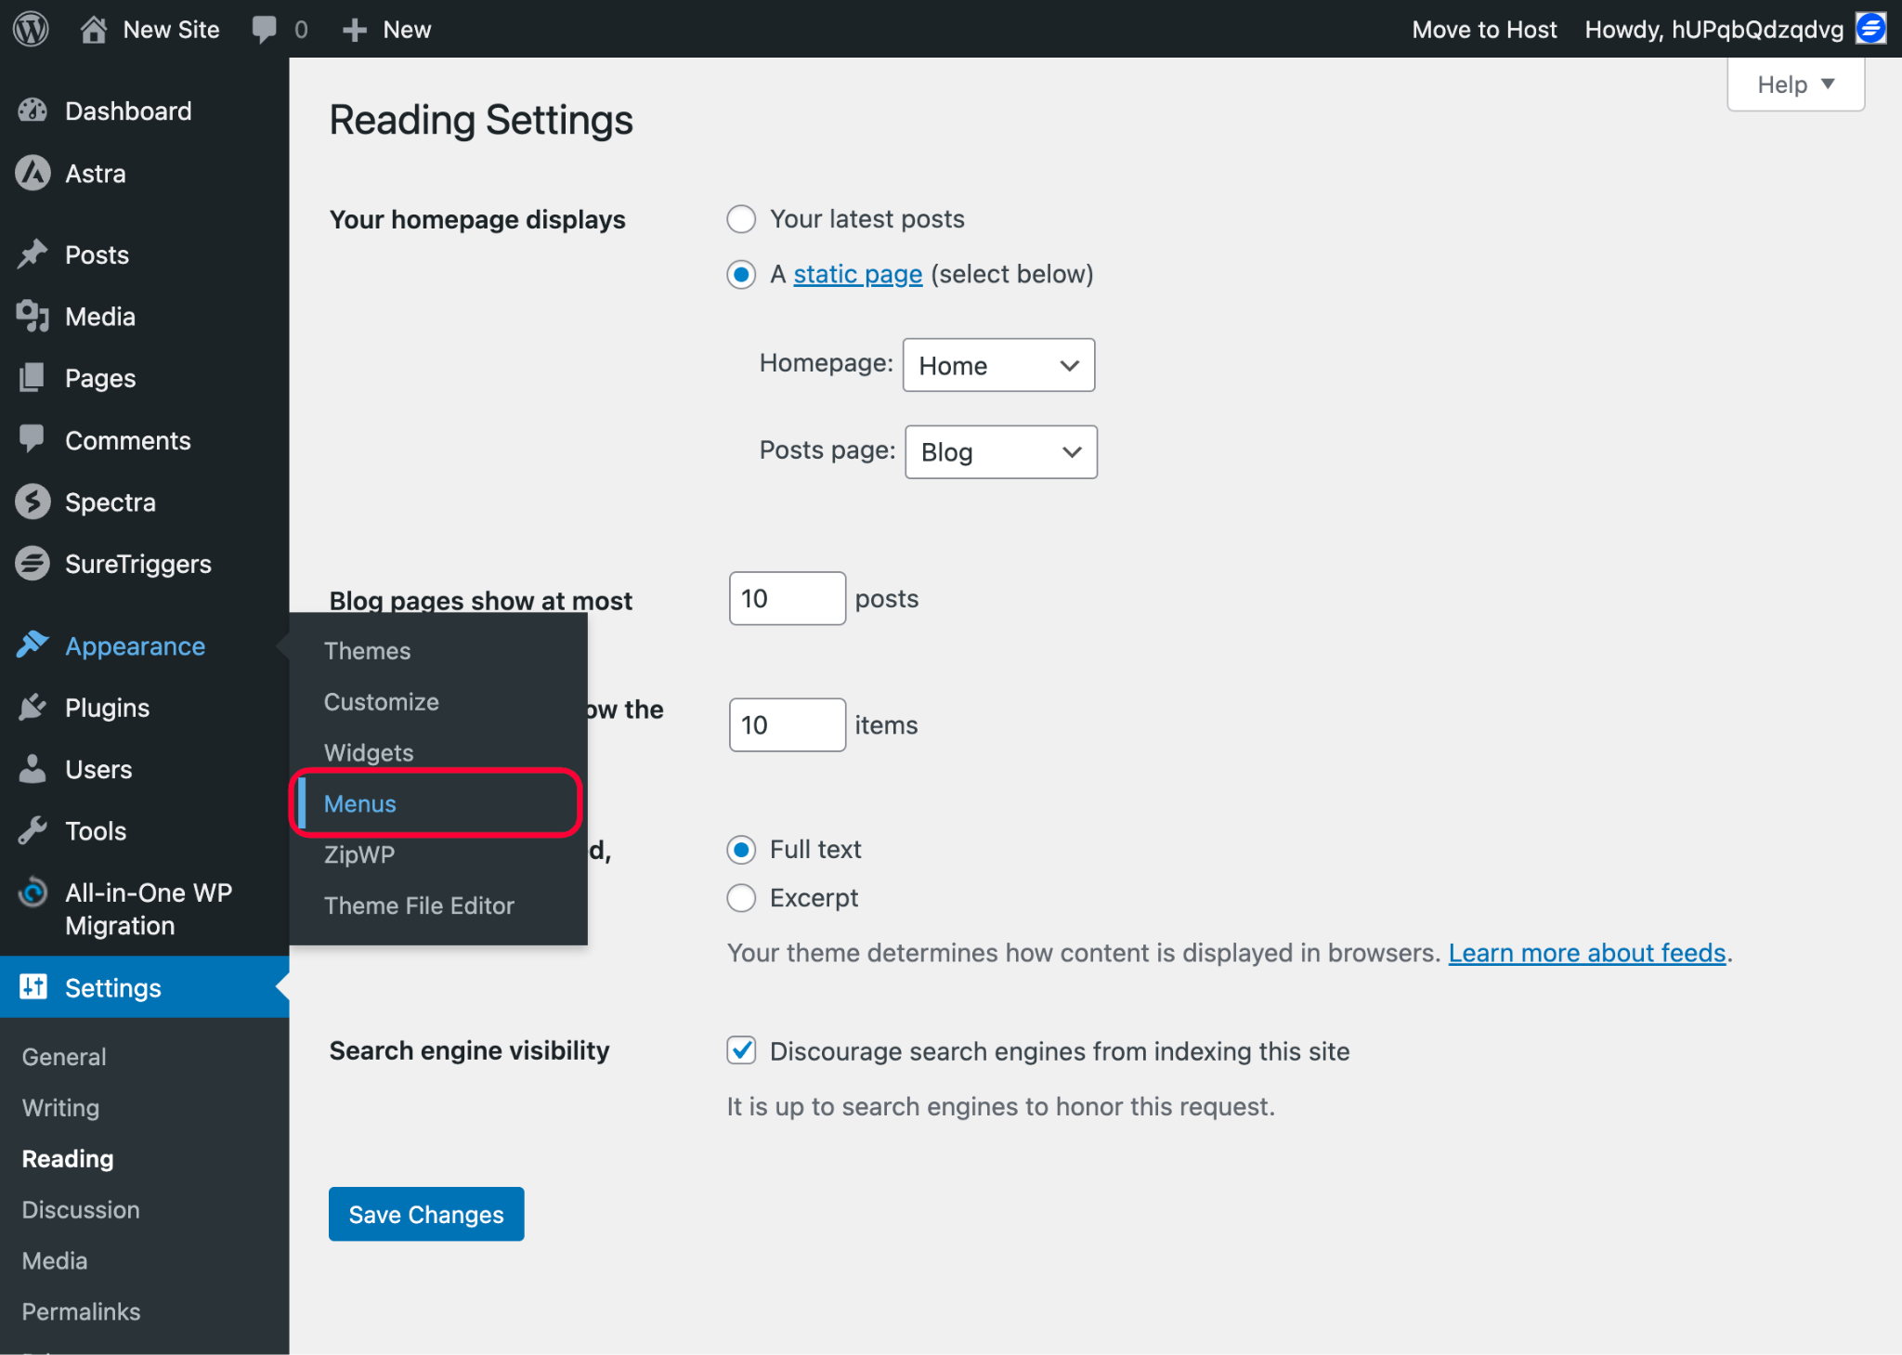Click the WordPress logo icon
Screen dimensions: 1902x1355
pyautogui.click(x=31, y=29)
